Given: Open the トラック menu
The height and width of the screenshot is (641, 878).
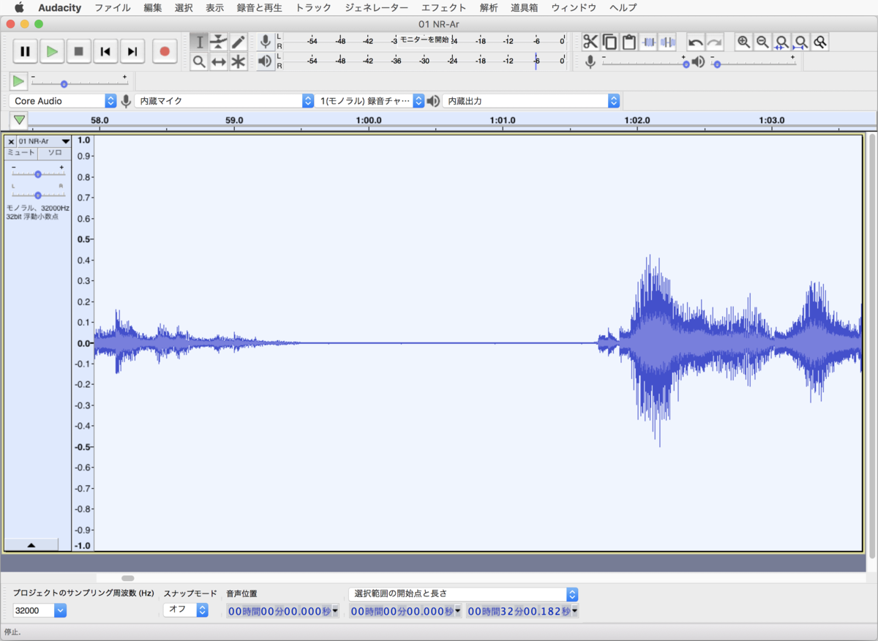Looking at the screenshot, I should [x=313, y=8].
